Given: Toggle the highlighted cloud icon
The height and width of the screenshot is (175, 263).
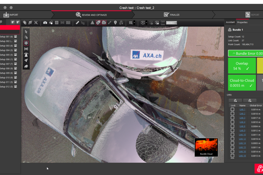Looking at the screenshot, I should click(104, 23).
